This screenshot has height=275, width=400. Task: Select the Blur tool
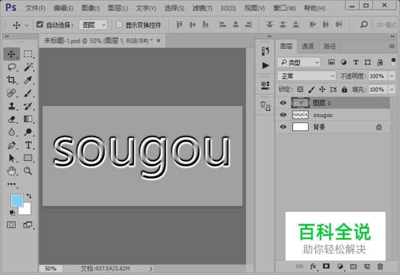(11, 132)
